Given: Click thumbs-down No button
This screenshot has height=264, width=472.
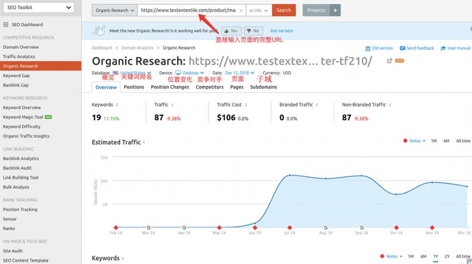Looking at the screenshot, I should pos(254,31).
